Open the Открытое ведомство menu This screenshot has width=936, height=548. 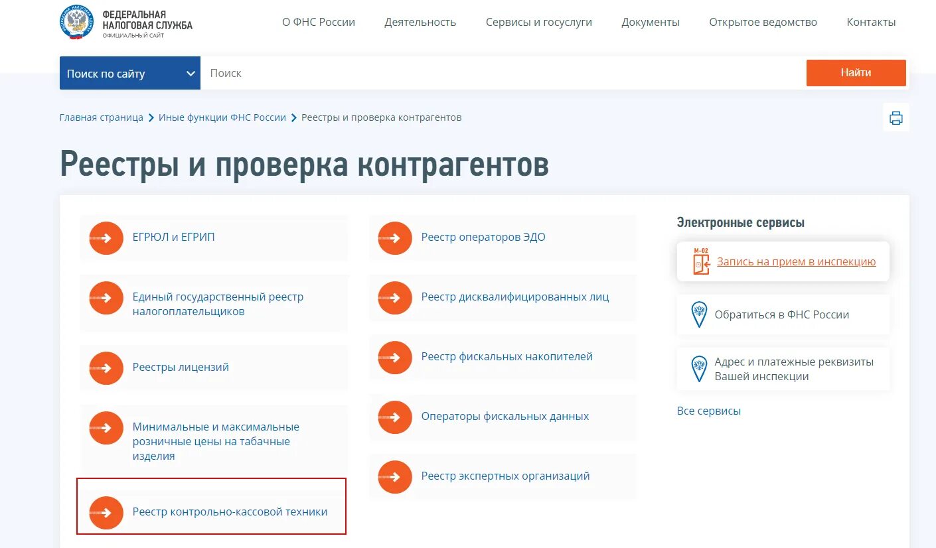763,22
